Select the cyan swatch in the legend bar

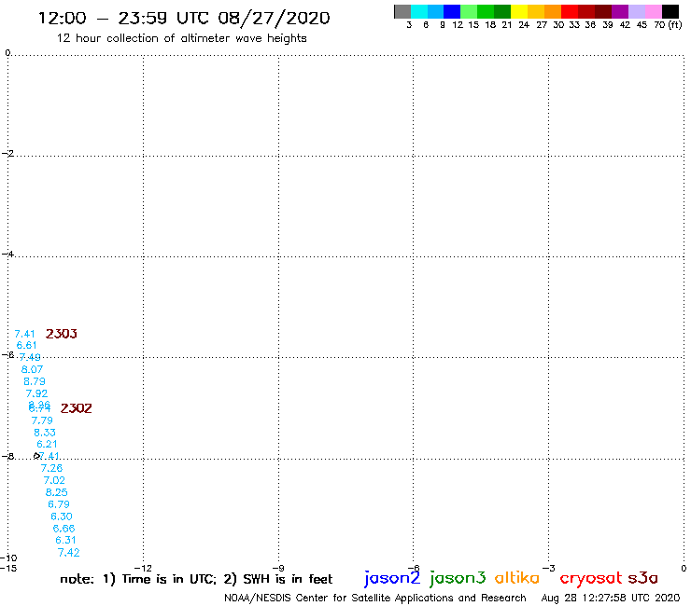419,11
